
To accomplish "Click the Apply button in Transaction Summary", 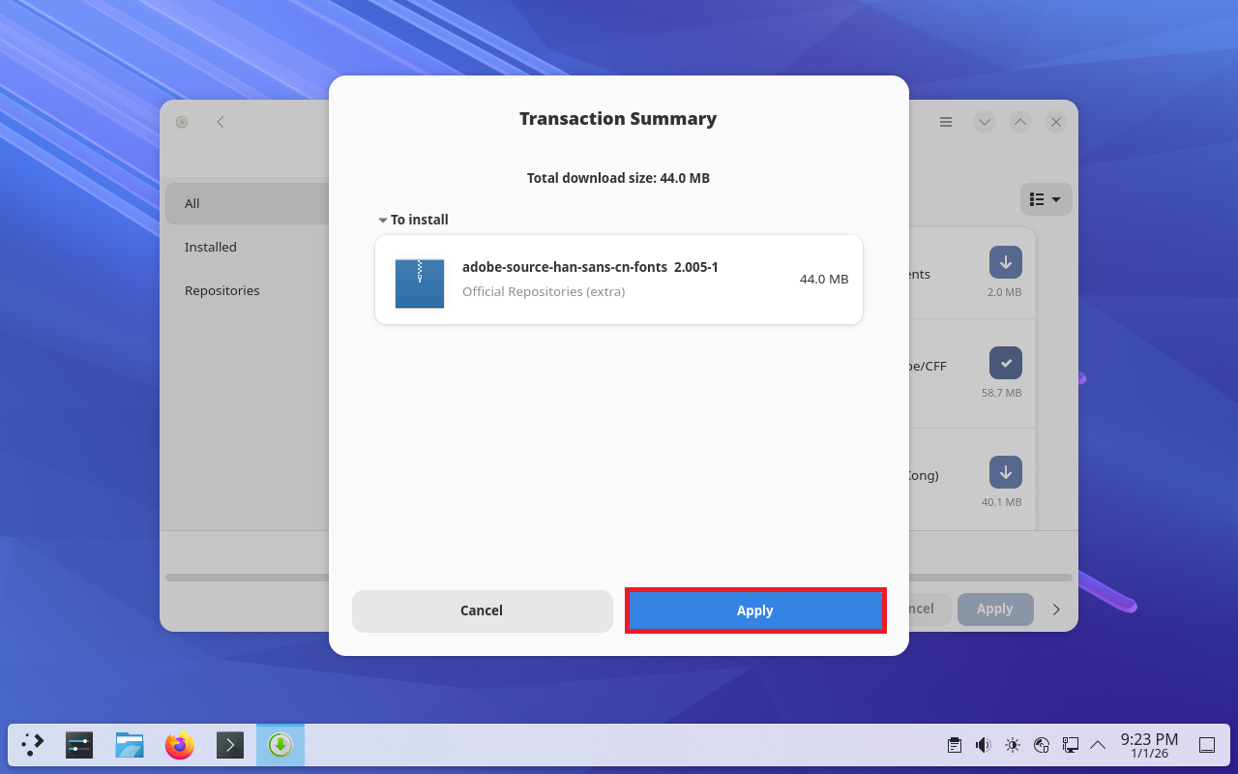I will pyautogui.click(x=754, y=610).
